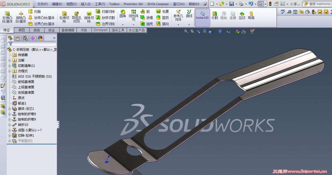Select the 线性阵列 linear pattern tool

[x=133, y=15]
